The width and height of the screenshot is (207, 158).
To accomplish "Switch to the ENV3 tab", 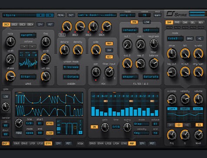I will point(92,144).
